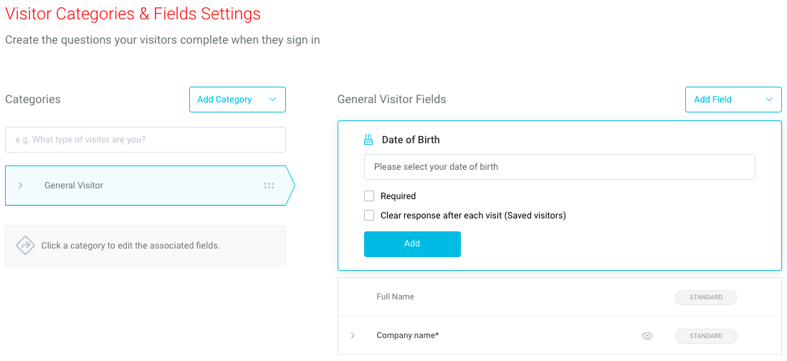Expand the Company name field row
This screenshot has width=787, height=361.
pyautogui.click(x=353, y=335)
